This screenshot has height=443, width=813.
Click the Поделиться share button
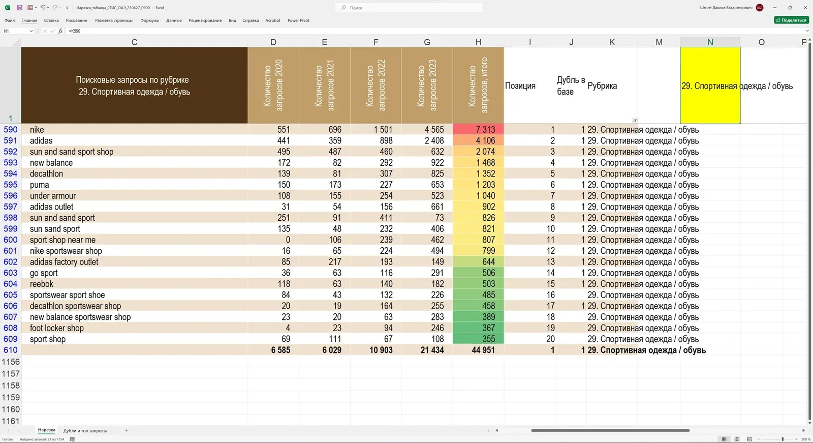pyautogui.click(x=791, y=20)
